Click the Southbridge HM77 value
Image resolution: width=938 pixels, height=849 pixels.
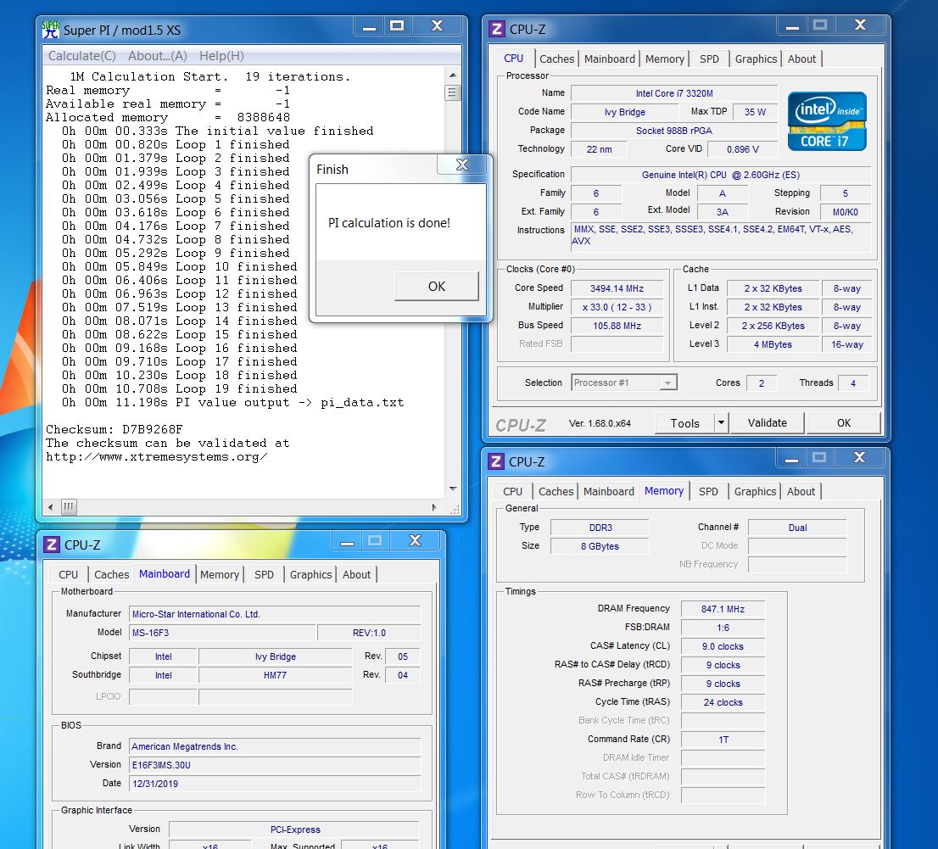[275, 675]
